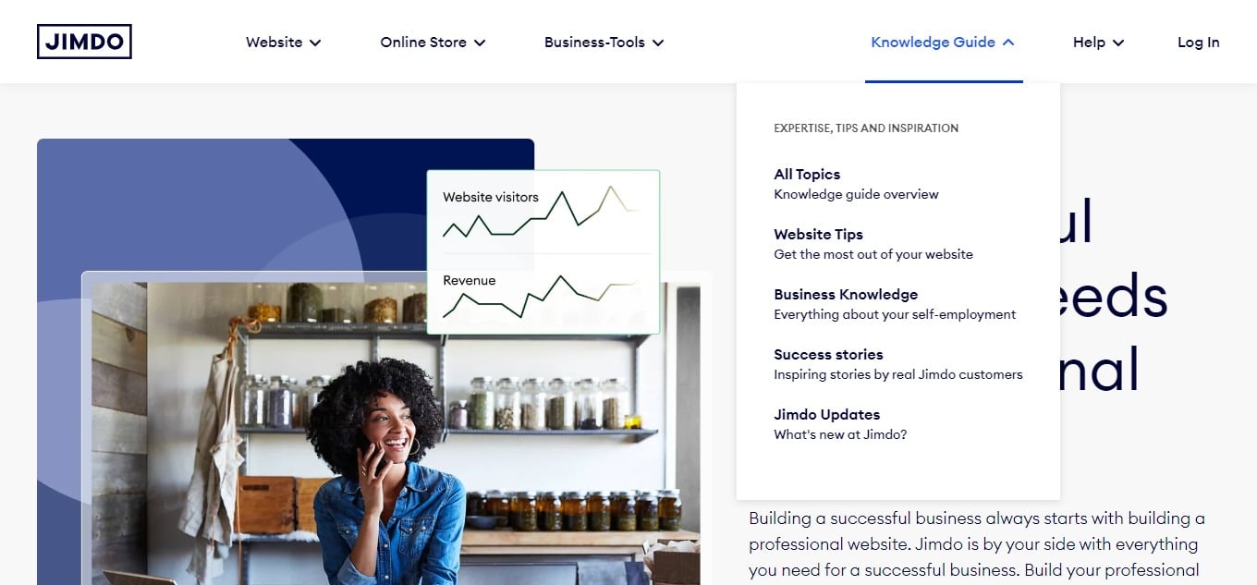Click Knowledge guide overview subtitle
1257x585 pixels.
pyautogui.click(x=856, y=194)
